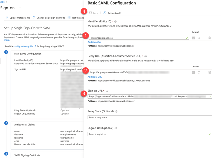Select Change single sign-on mode
Viewport: 221px width, 158px height.
48,18
